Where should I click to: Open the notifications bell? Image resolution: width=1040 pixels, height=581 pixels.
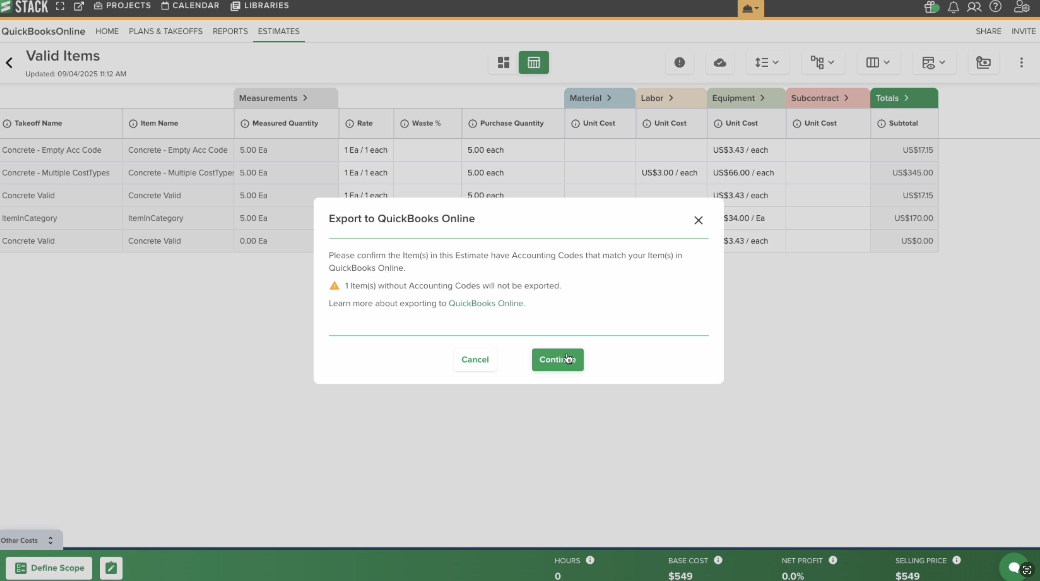953,7
